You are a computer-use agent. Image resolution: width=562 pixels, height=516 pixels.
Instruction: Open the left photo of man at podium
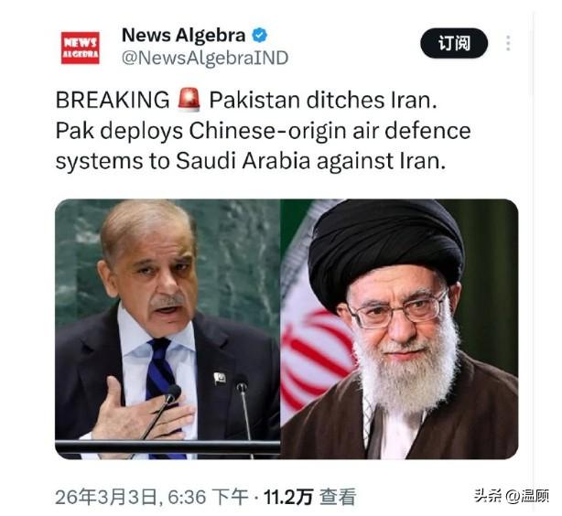click(x=168, y=329)
